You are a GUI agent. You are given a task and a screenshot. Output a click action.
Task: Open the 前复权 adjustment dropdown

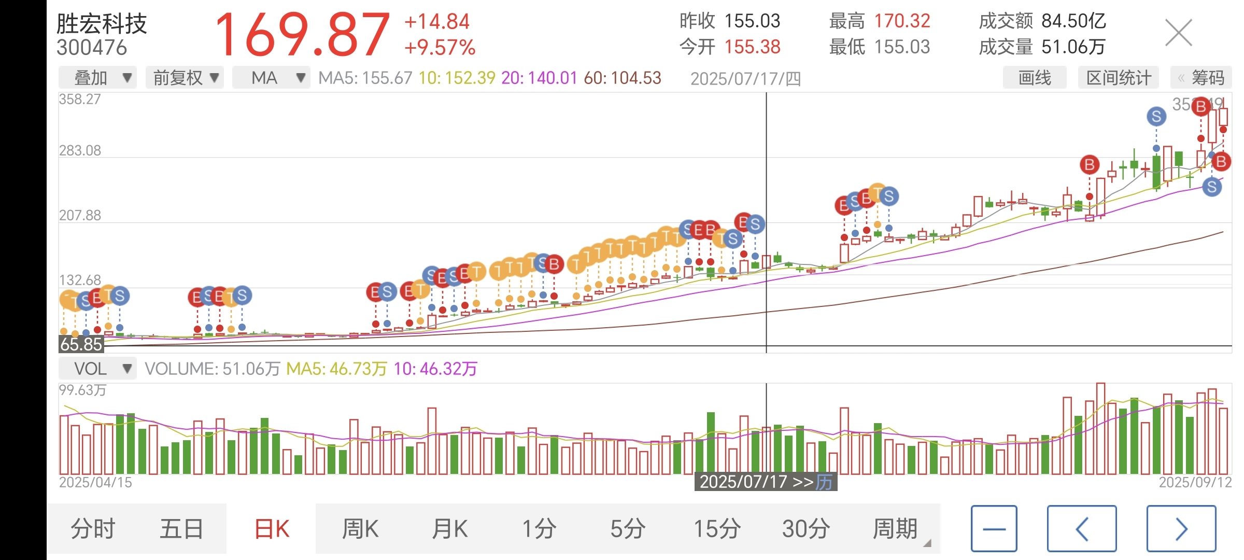pyautogui.click(x=185, y=78)
